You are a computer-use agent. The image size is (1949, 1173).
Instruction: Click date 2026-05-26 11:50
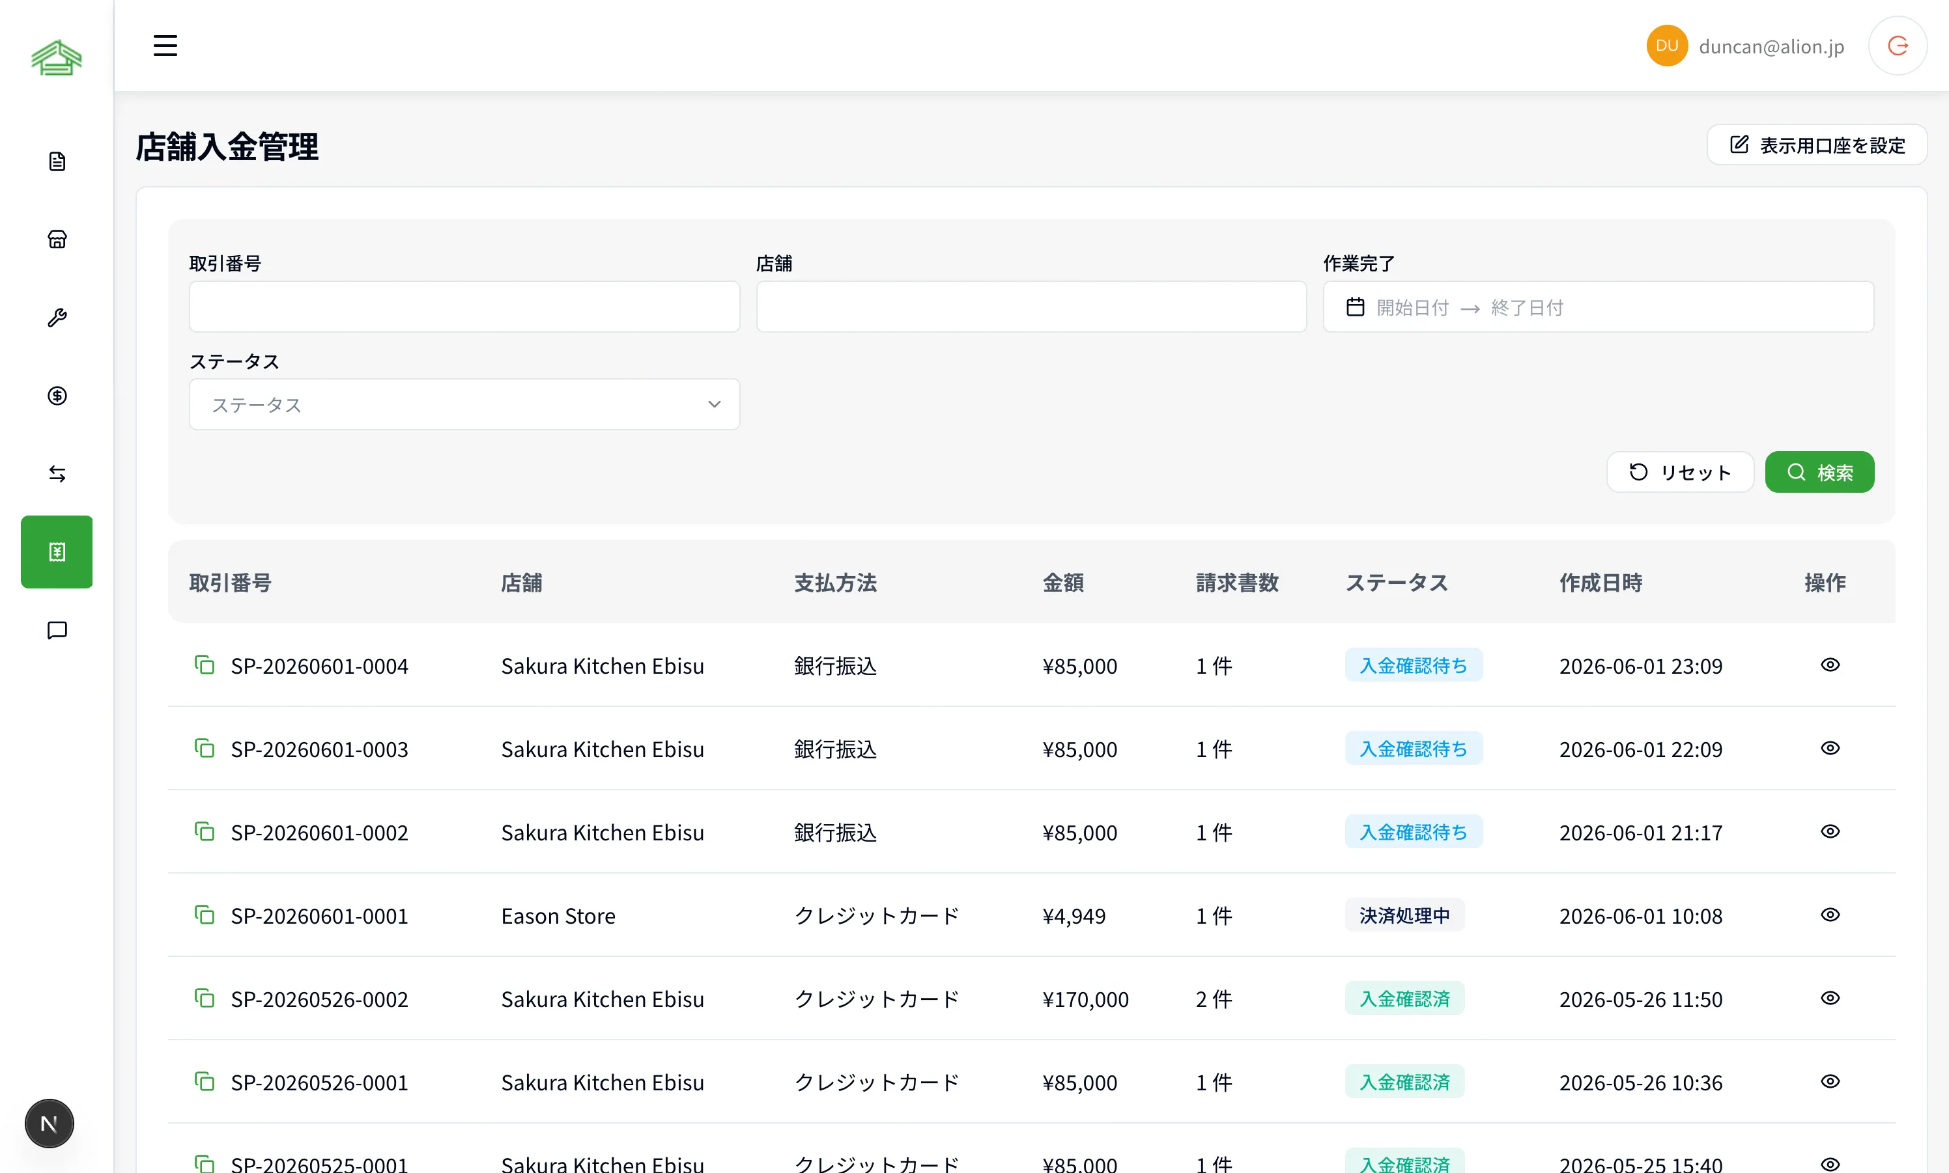click(1640, 999)
